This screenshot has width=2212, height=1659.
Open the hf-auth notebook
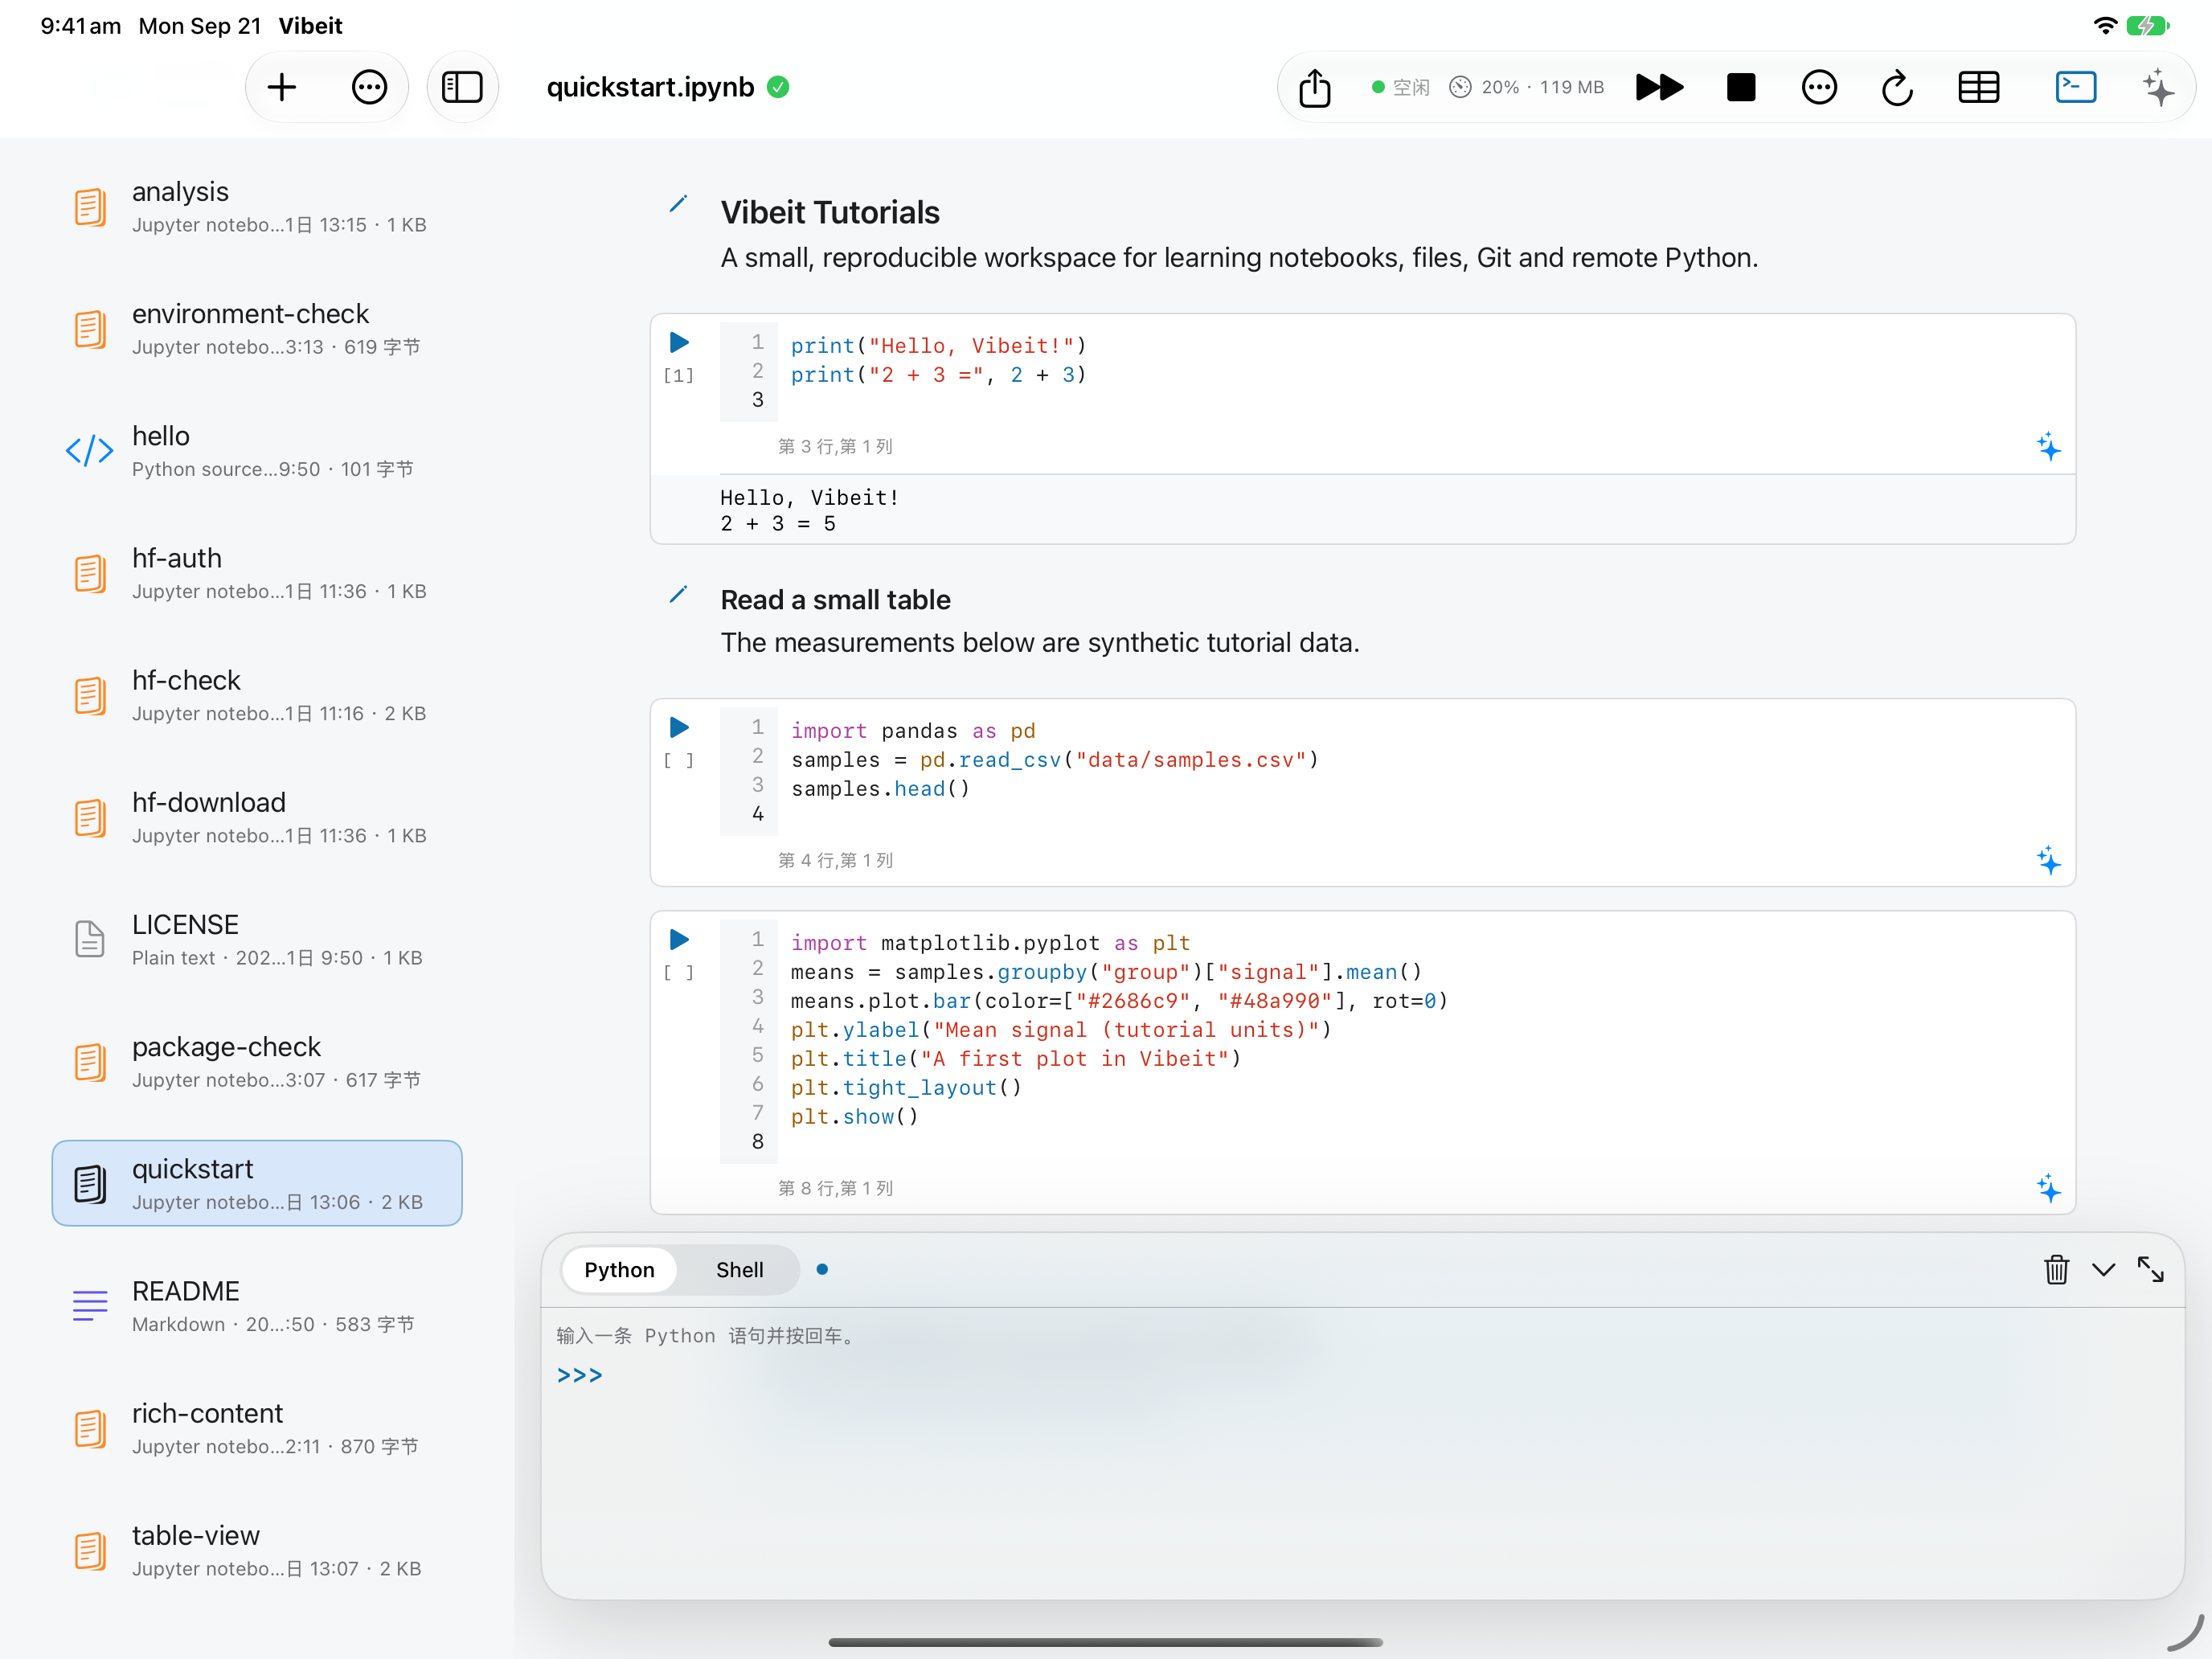point(257,573)
